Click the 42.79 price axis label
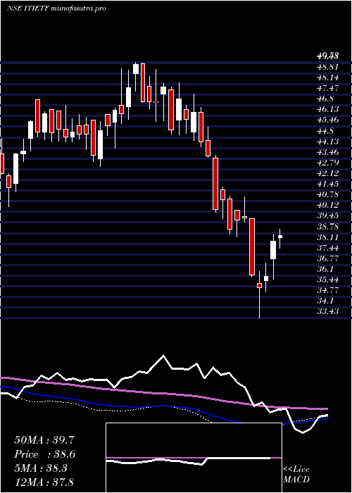 coord(328,163)
